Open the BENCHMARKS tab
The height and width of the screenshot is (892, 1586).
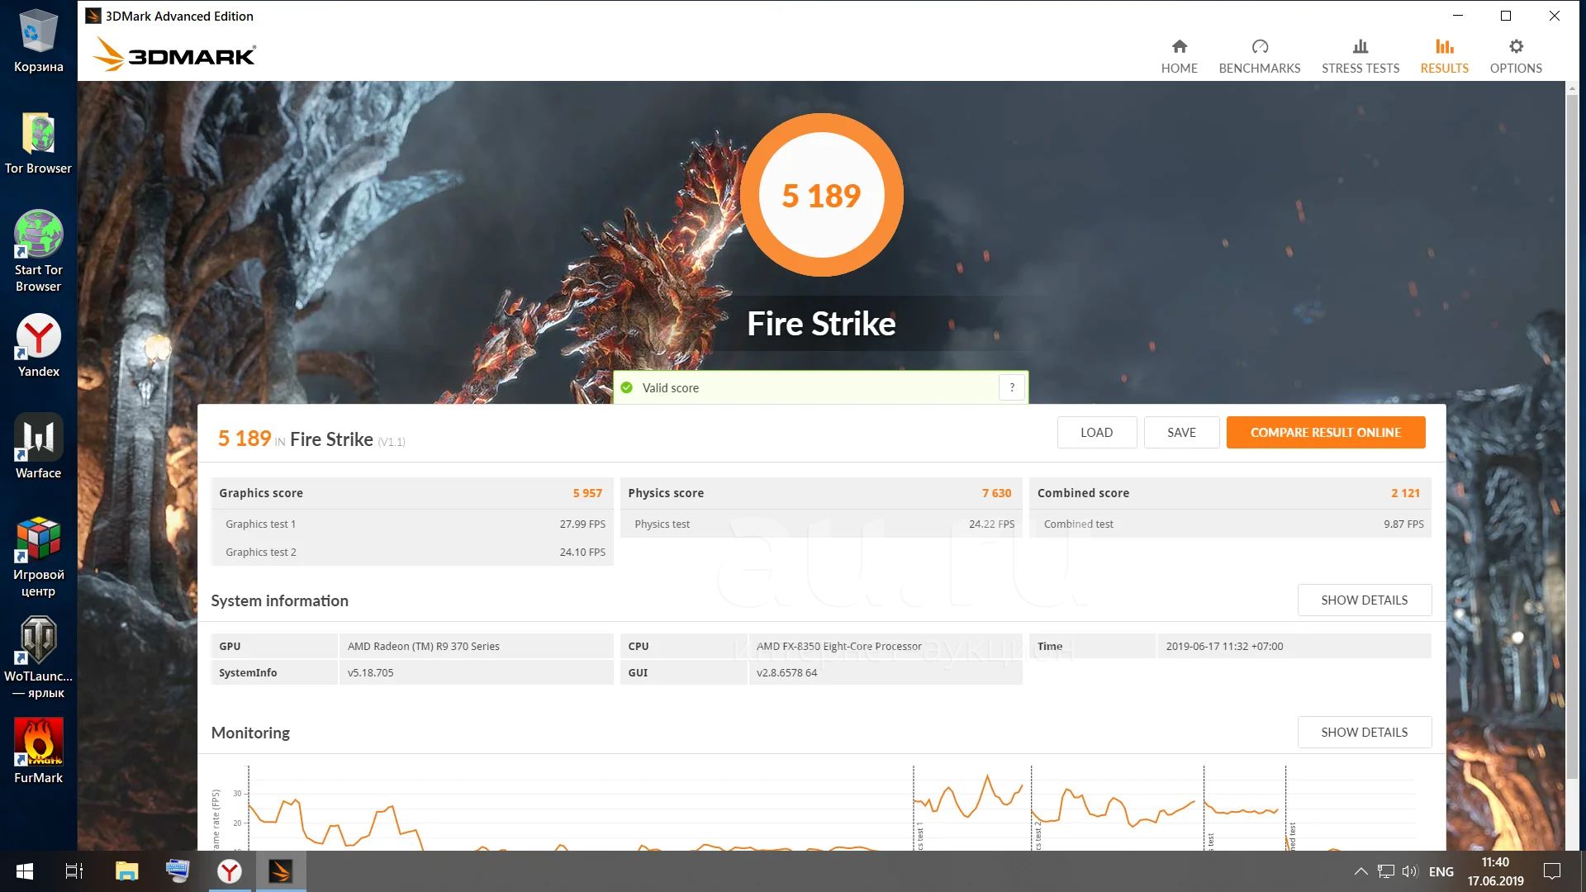1259,56
